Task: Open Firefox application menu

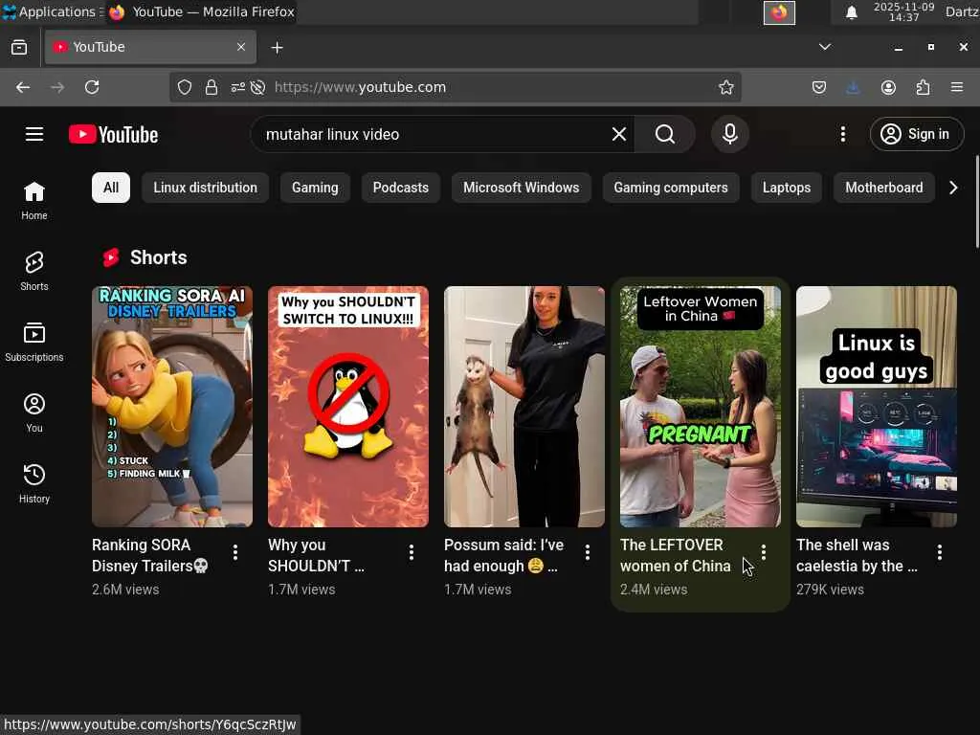Action: pos(957,87)
